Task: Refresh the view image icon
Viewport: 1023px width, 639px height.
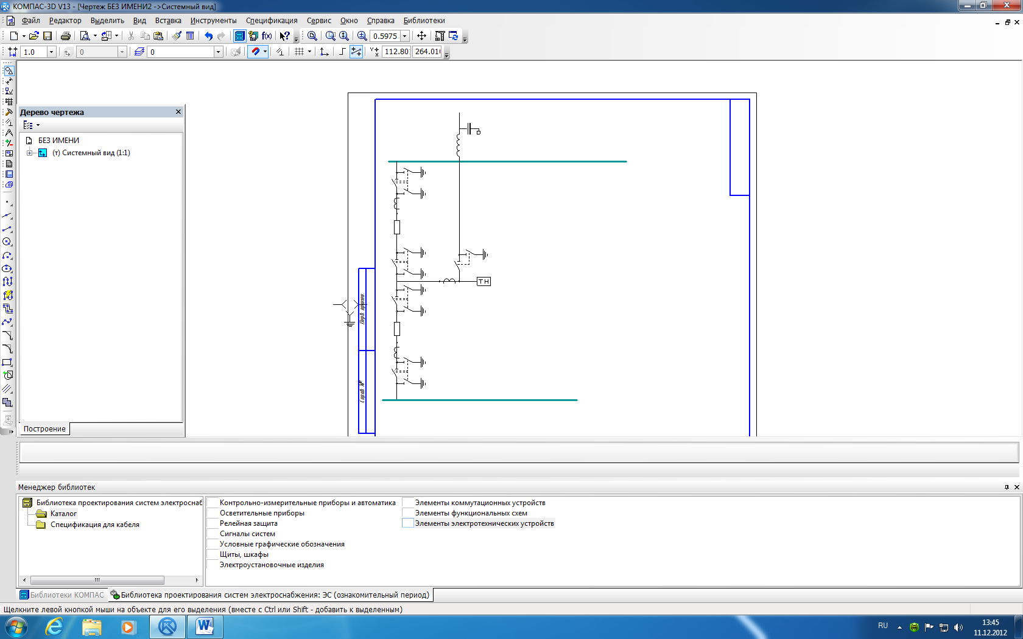Action: pyautogui.click(x=454, y=36)
